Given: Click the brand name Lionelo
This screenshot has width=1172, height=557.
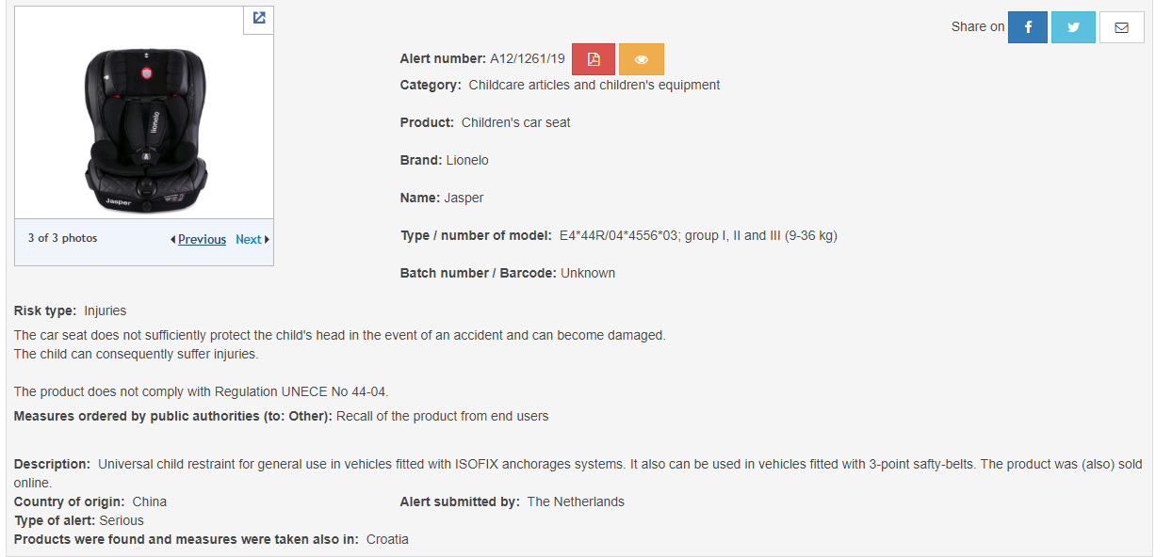Looking at the screenshot, I should click(x=467, y=160).
